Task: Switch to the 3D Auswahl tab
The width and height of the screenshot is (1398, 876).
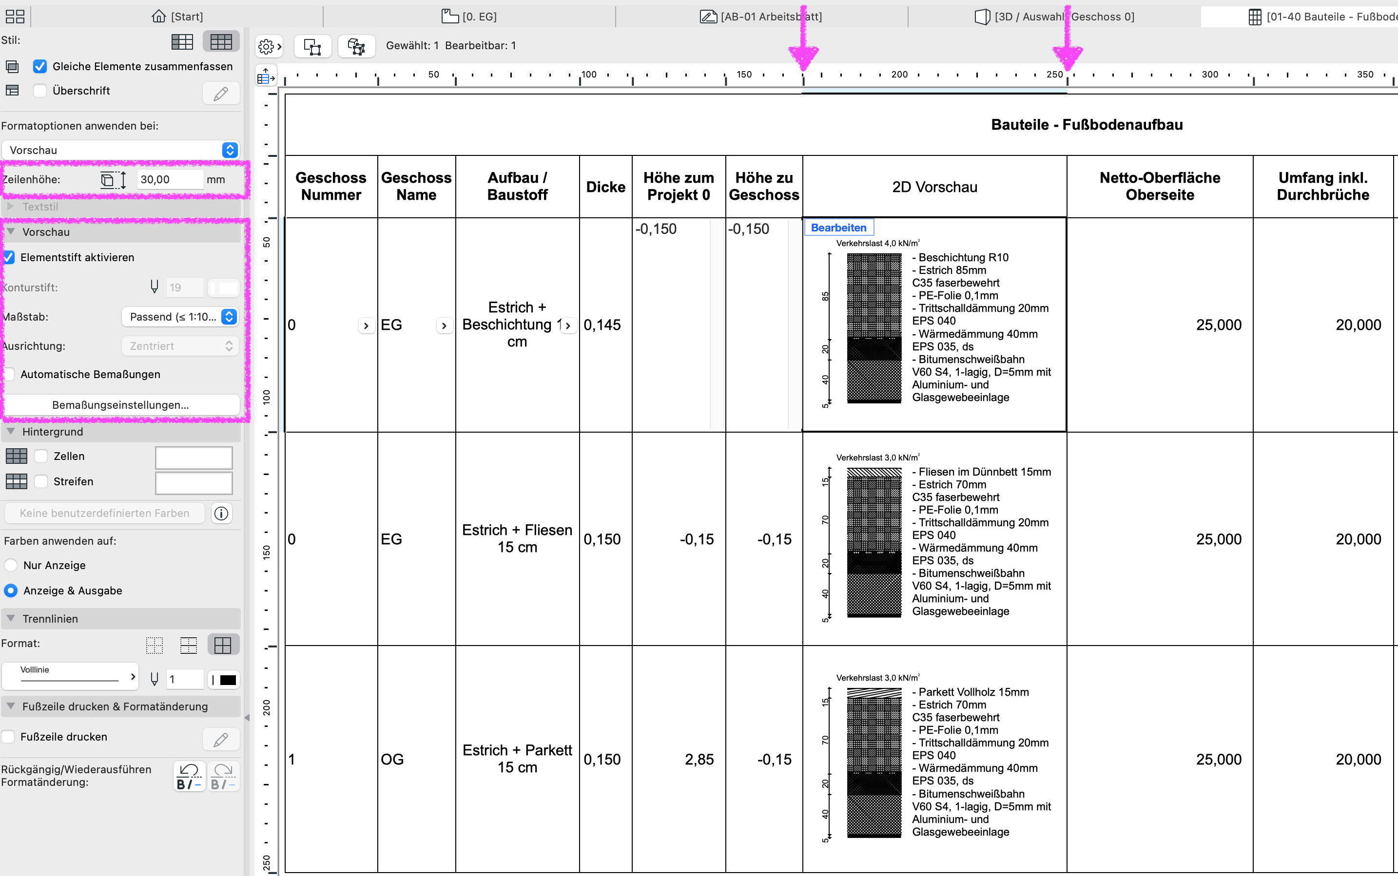Action: point(1054,16)
